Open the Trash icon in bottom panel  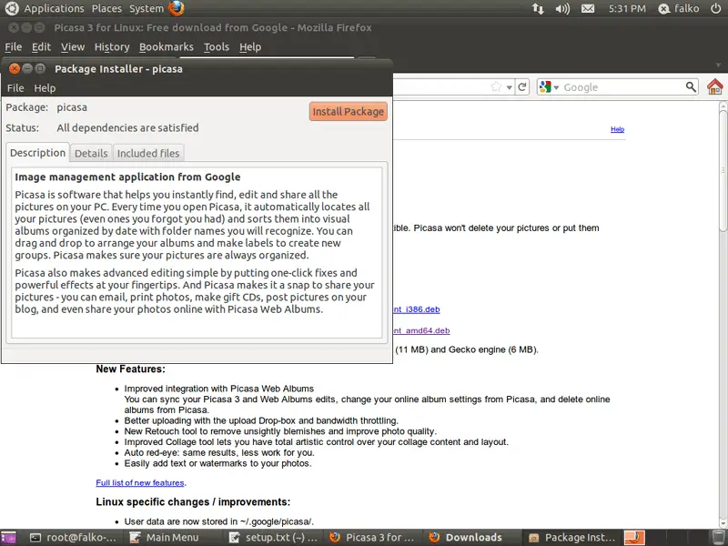point(719,537)
